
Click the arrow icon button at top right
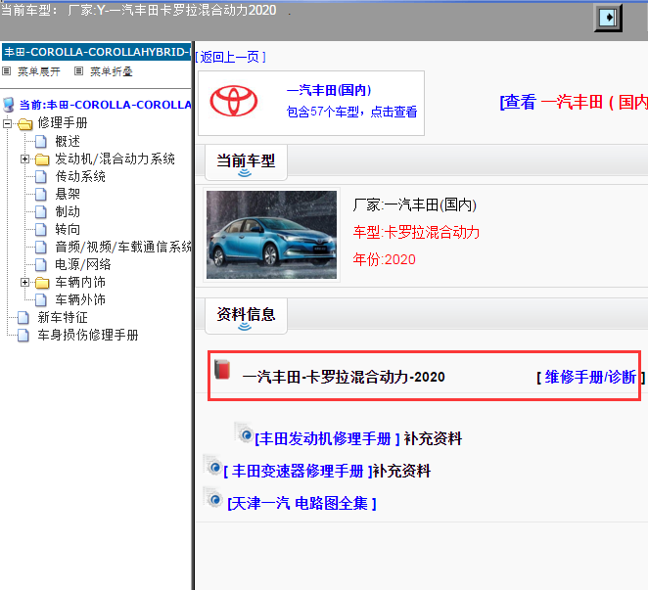tap(608, 18)
